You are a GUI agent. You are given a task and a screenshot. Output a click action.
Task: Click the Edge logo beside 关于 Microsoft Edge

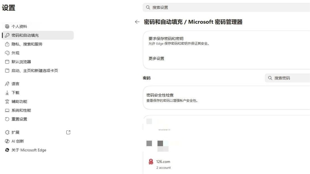click(7, 150)
